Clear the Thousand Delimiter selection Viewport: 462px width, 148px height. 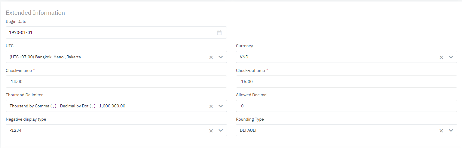point(211,106)
